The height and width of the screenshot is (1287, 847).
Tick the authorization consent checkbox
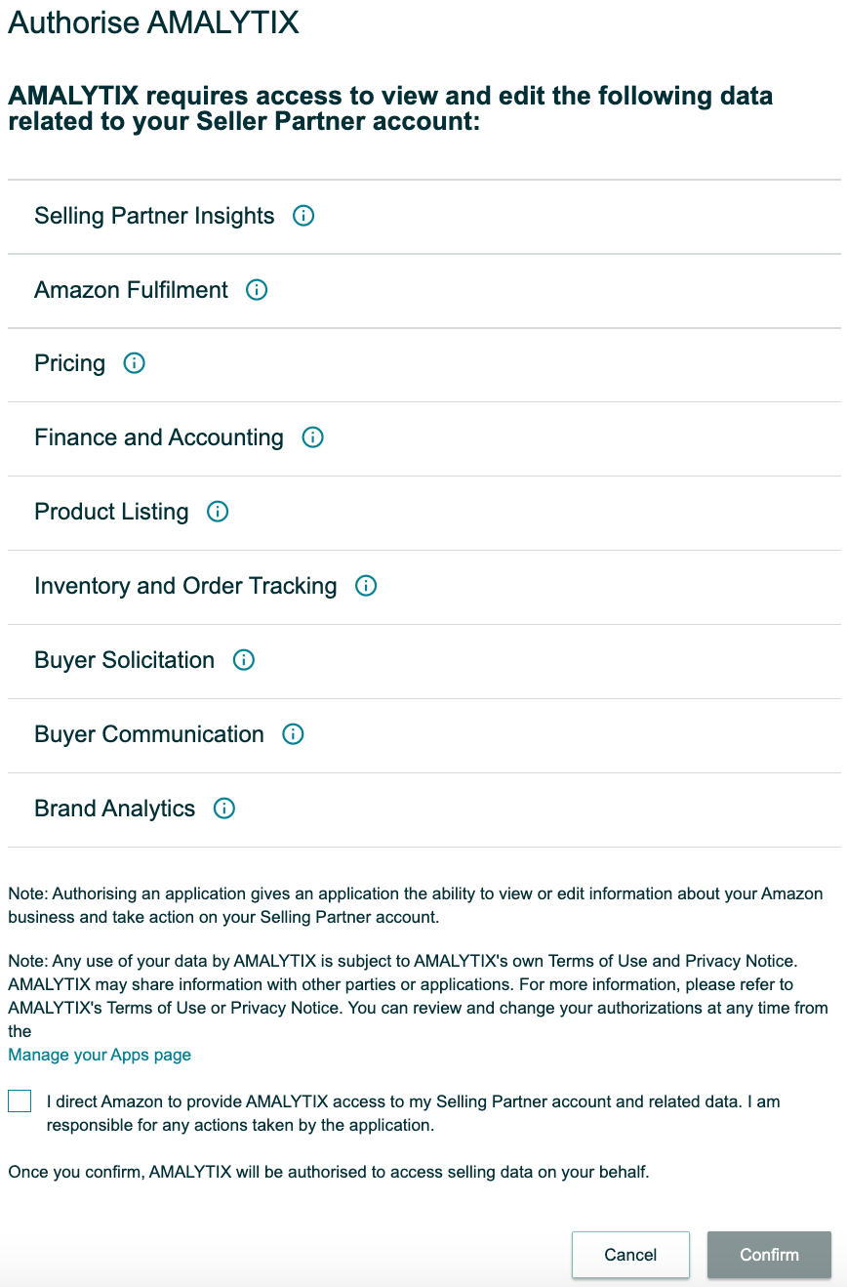[19, 1100]
